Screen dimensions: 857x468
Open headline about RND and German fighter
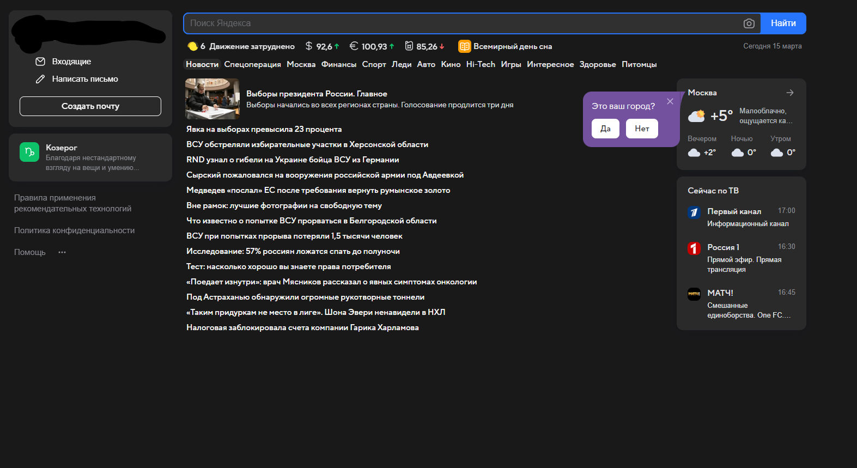click(x=293, y=160)
